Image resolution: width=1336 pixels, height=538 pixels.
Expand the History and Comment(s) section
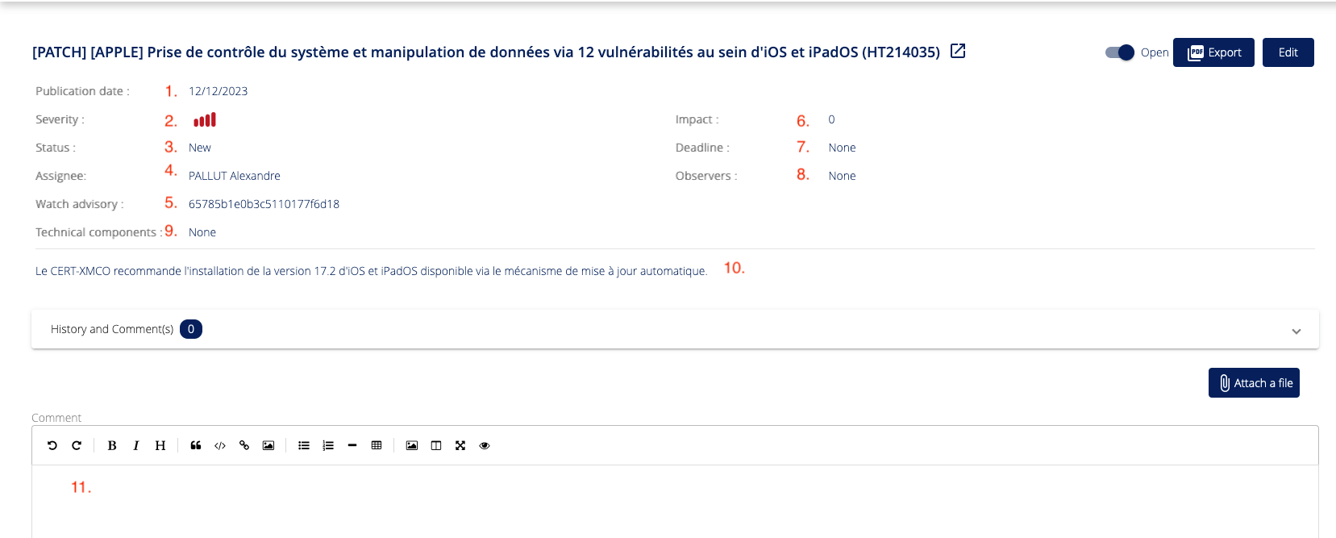[x=1296, y=331]
